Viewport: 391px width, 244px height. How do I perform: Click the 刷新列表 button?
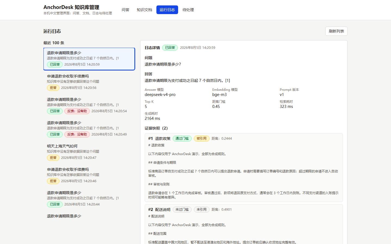pyautogui.click(x=336, y=31)
